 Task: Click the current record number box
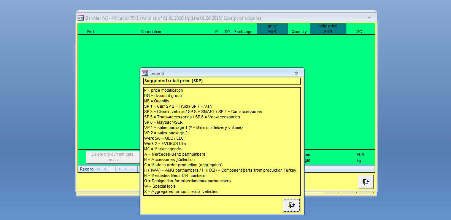pos(112,169)
